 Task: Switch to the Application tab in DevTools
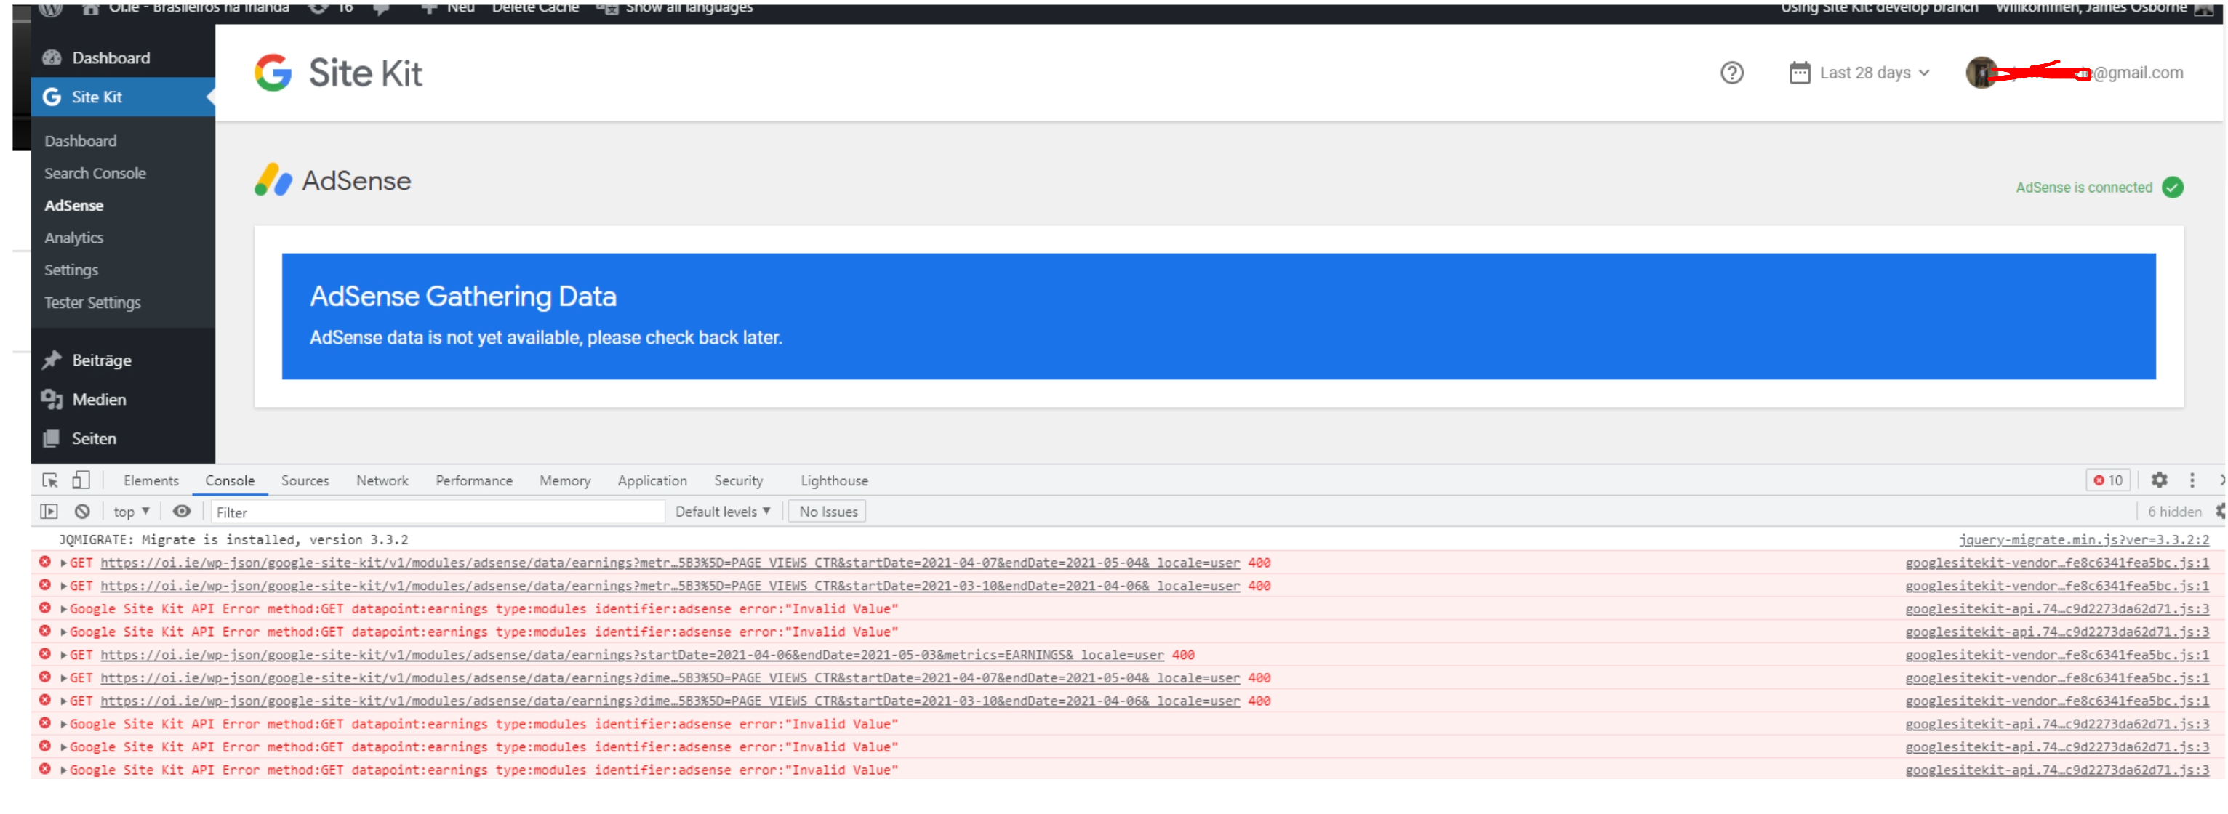pyautogui.click(x=652, y=480)
